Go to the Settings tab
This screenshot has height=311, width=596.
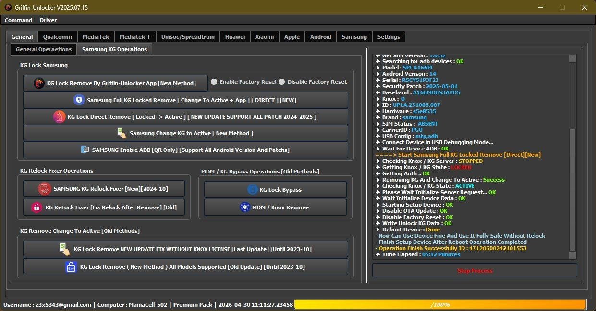[x=388, y=37]
